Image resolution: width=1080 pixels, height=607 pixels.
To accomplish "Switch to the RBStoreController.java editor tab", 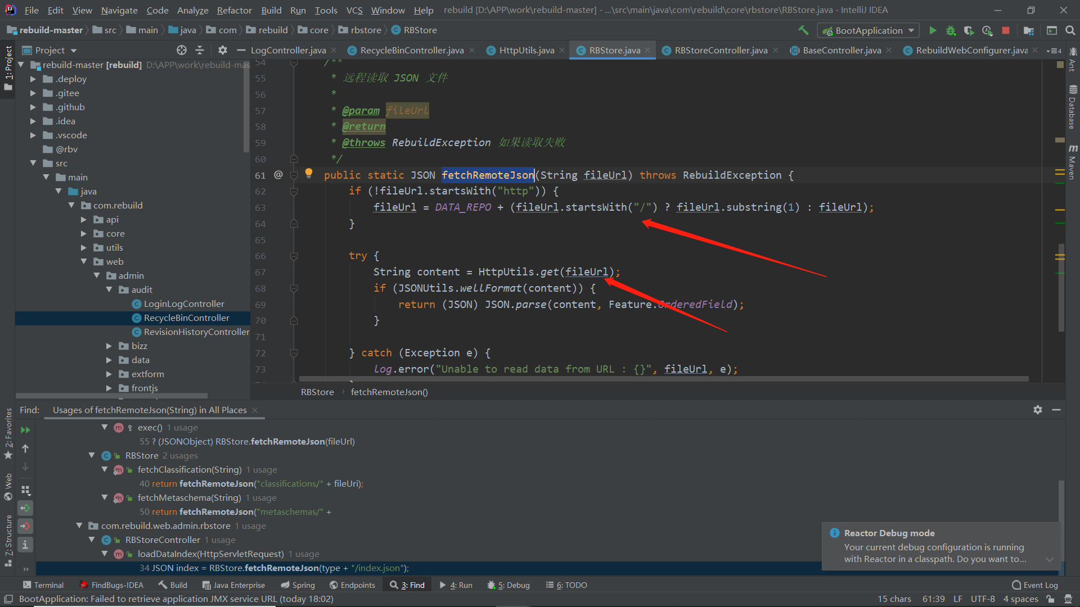I will click(x=720, y=50).
